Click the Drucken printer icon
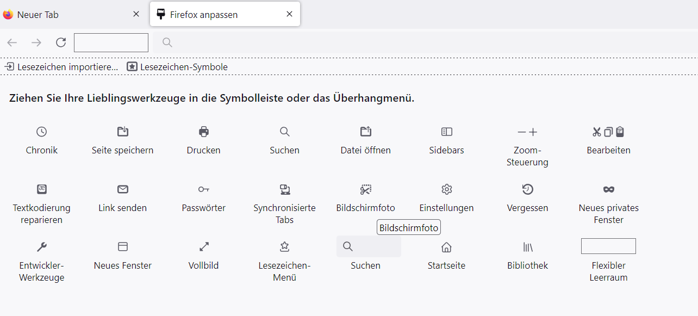The height and width of the screenshot is (316, 698). pyautogui.click(x=204, y=132)
